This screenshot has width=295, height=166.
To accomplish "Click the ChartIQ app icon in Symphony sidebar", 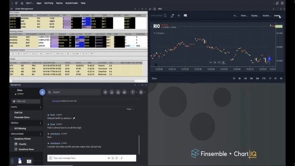I will [x=16, y=144].
